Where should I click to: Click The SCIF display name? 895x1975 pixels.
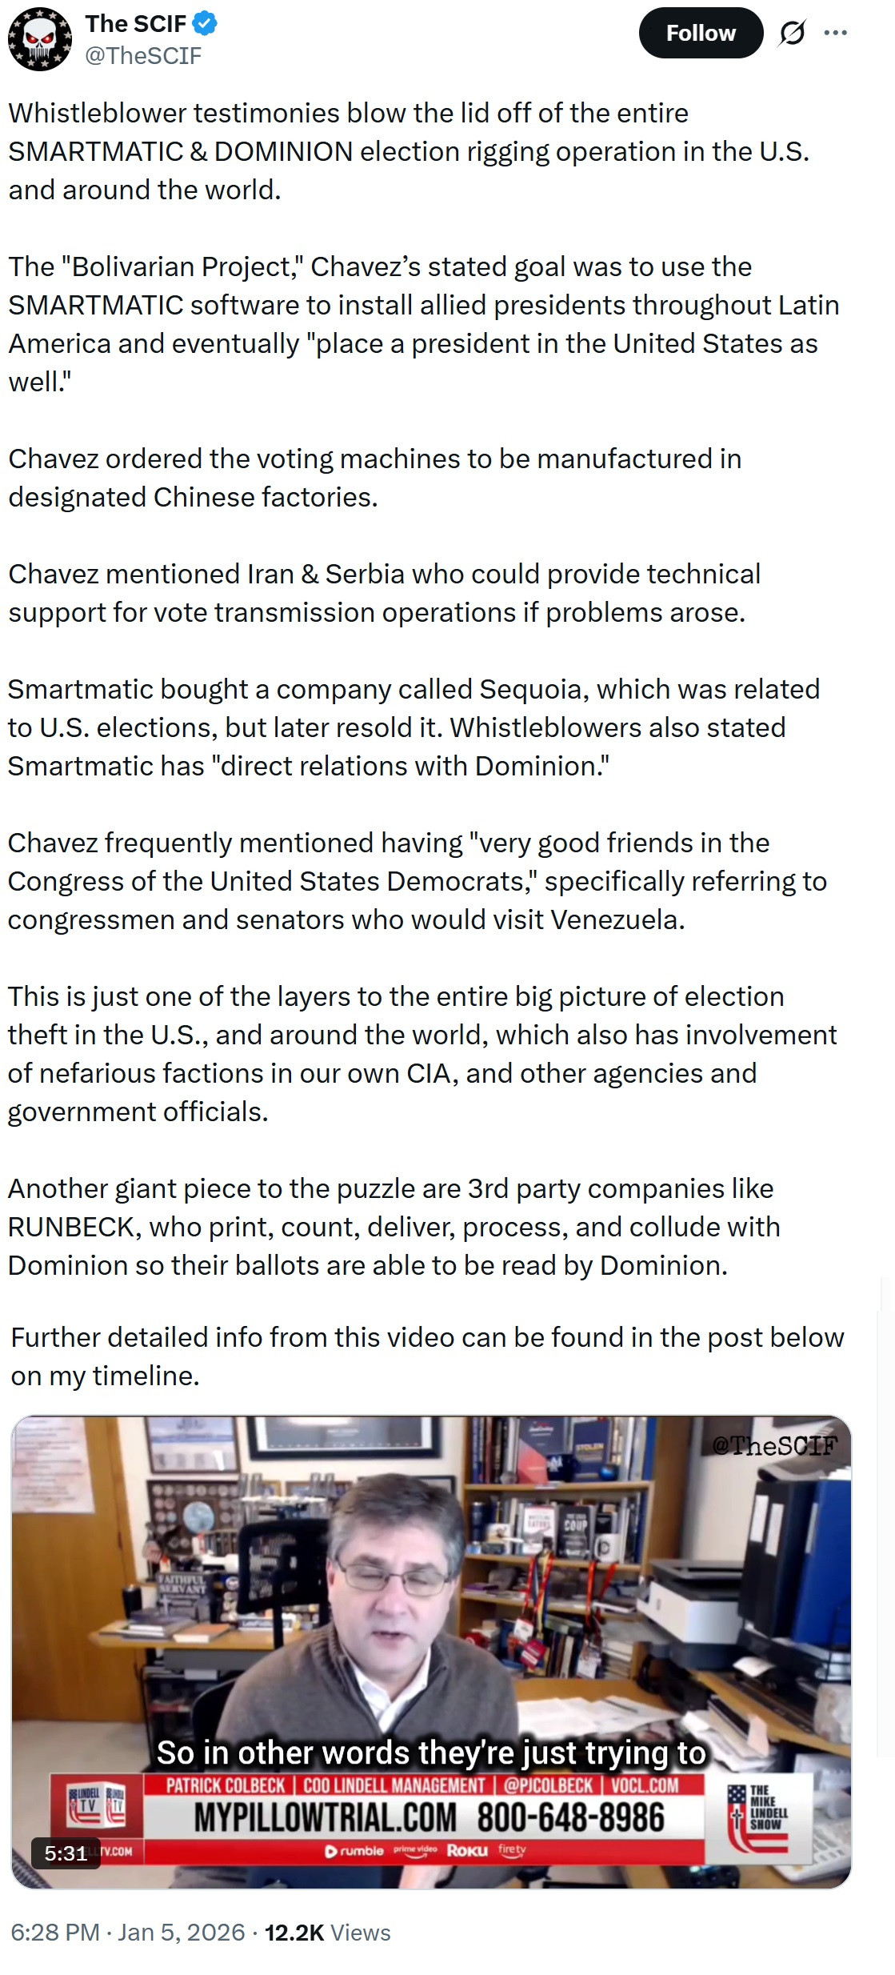pyautogui.click(x=135, y=24)
